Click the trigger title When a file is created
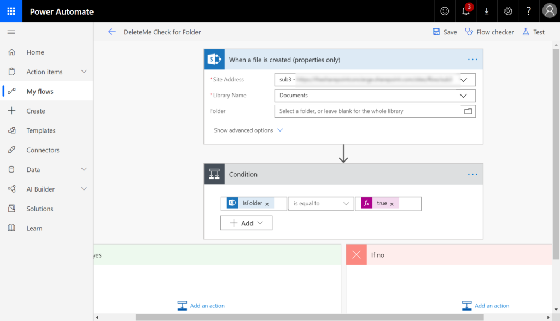This screenshot has height=321, width=560. (284, 60)
